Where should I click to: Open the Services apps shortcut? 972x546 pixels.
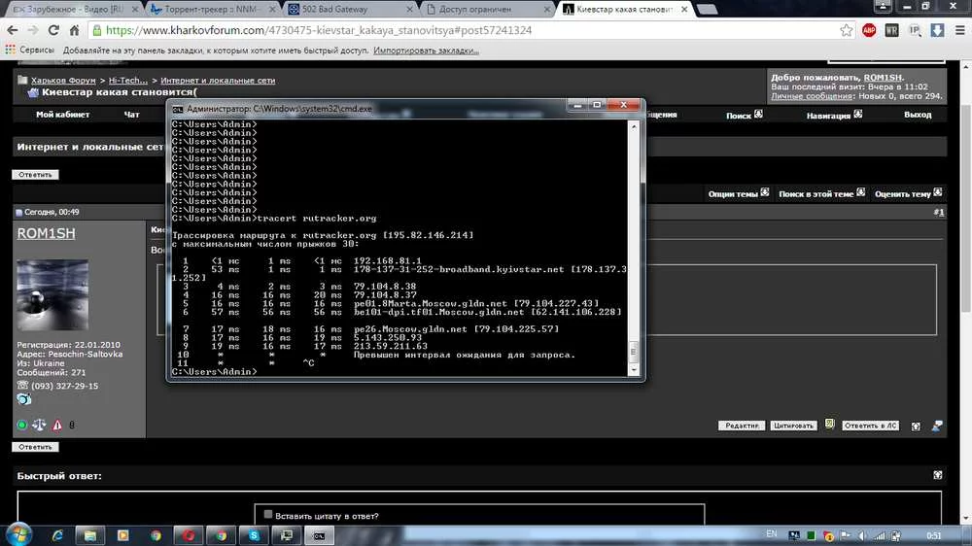[x=30, y=50]
